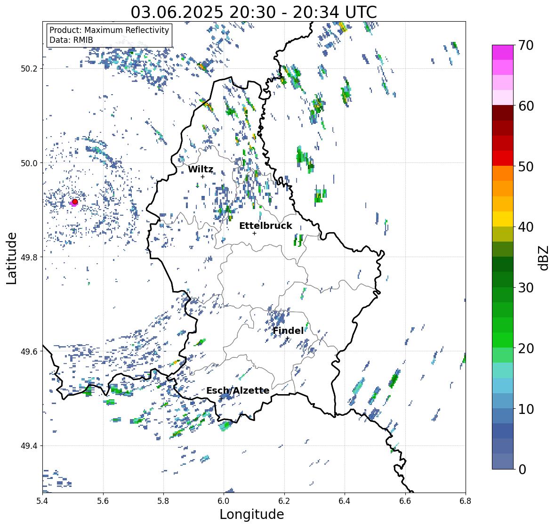Click 'Product: Maximum Reflectivity' legend text
Screen dimensions: 555x526
coord(109,30)
